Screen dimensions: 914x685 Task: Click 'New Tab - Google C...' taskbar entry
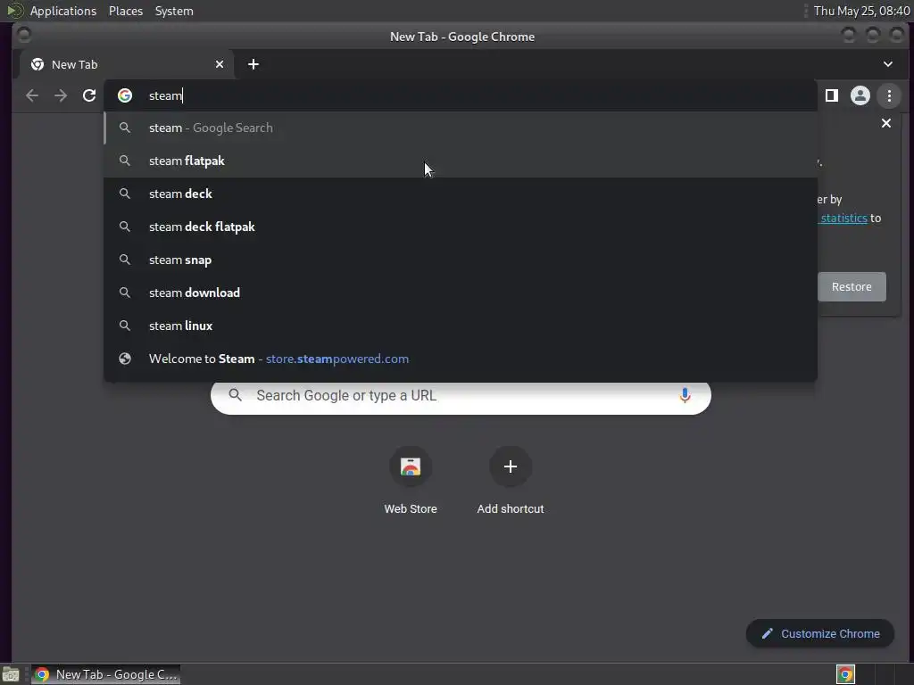point(105,674)
